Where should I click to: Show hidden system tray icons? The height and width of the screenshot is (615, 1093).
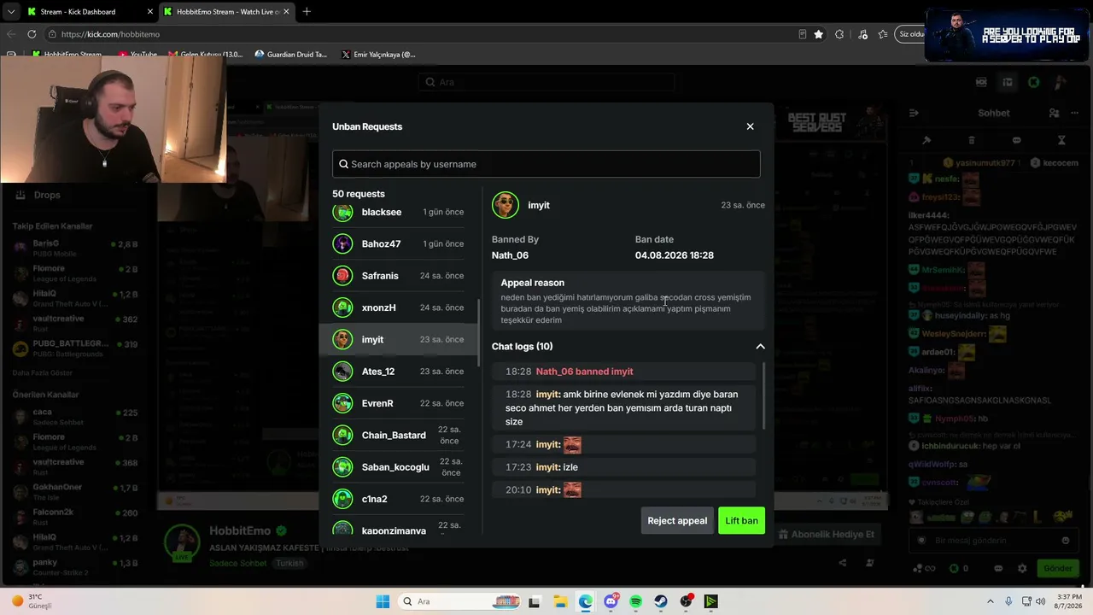991,601
